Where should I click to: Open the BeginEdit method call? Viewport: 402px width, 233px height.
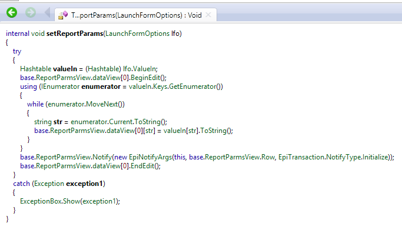pyautogui.click(x=145, y=78)
